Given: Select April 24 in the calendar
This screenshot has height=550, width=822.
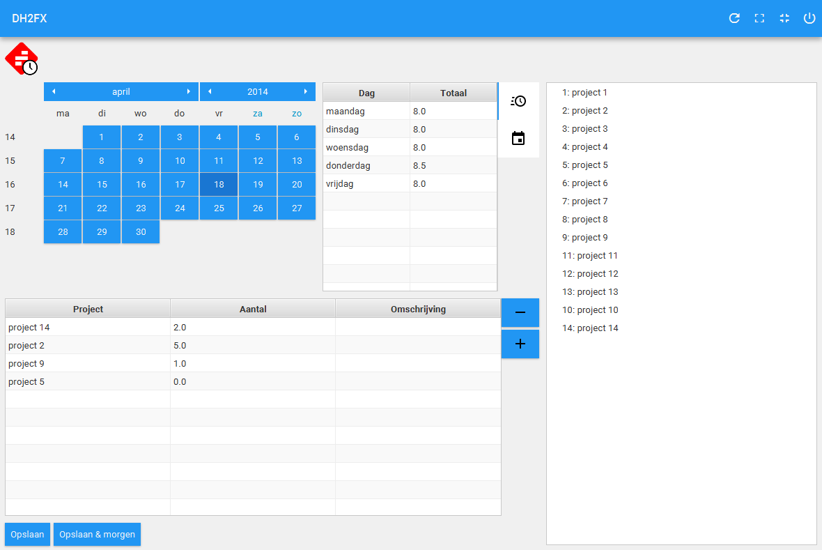Looking at the screenshot, I should click(180, 208).
